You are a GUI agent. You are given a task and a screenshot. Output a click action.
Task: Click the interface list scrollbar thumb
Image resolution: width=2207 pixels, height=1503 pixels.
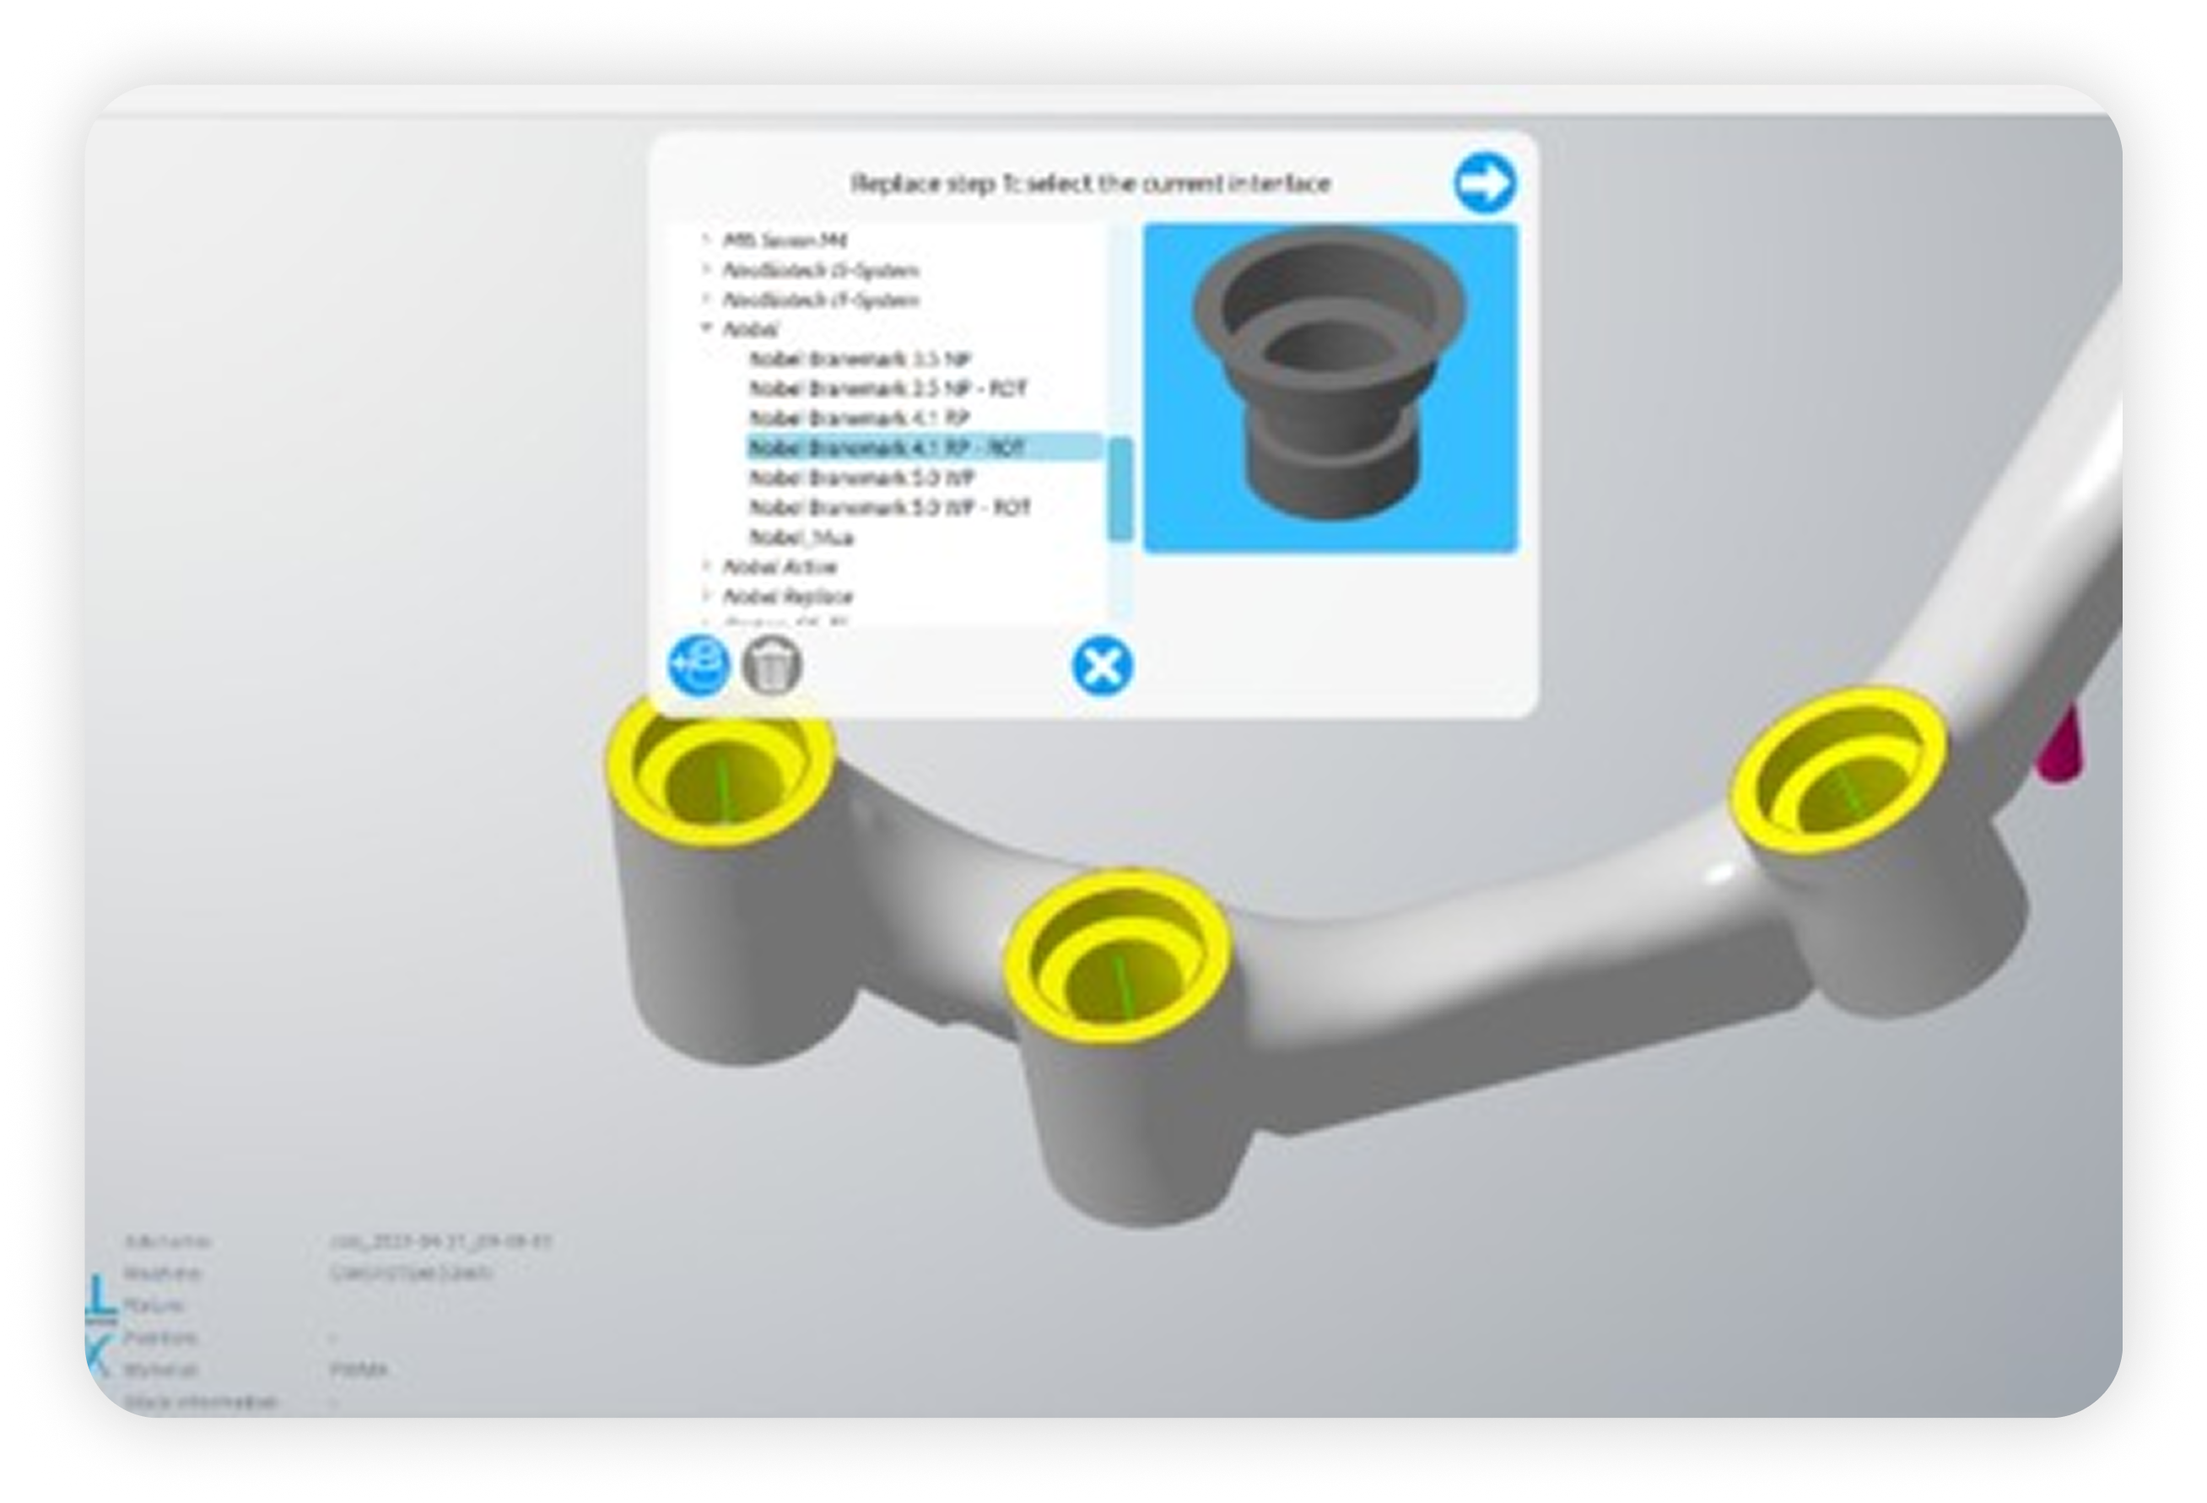pos(1120,489)
